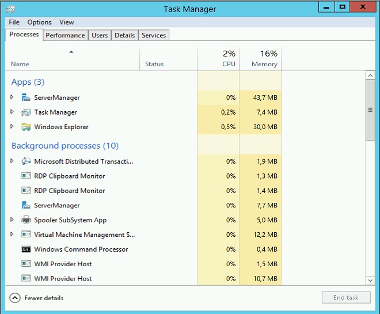Switch to the Services tab

[x=154, y=35]
